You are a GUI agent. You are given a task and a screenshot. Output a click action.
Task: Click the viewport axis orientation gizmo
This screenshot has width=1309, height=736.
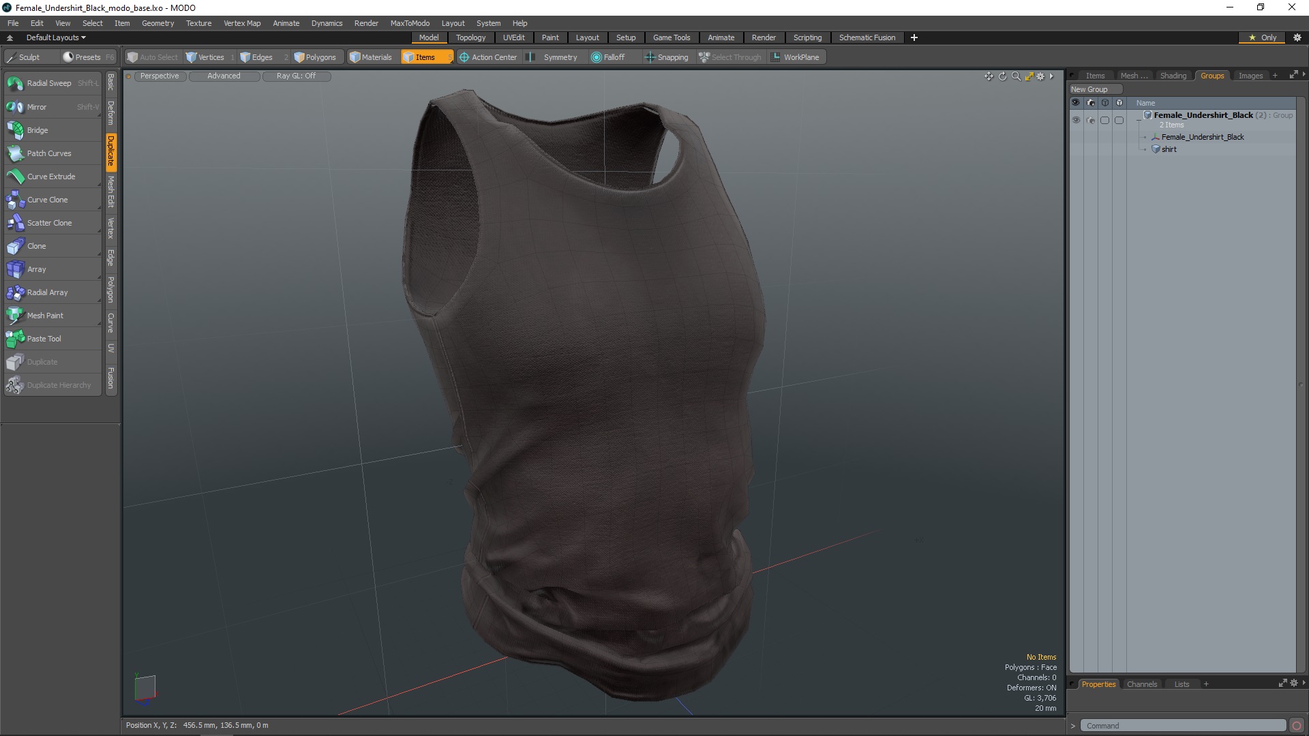(x=145, y=688)
